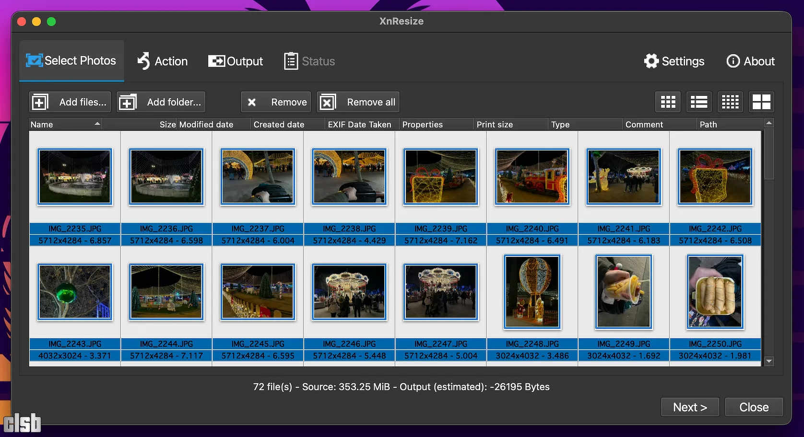Switch to small grid thumbnail view

tap(730, 102)
